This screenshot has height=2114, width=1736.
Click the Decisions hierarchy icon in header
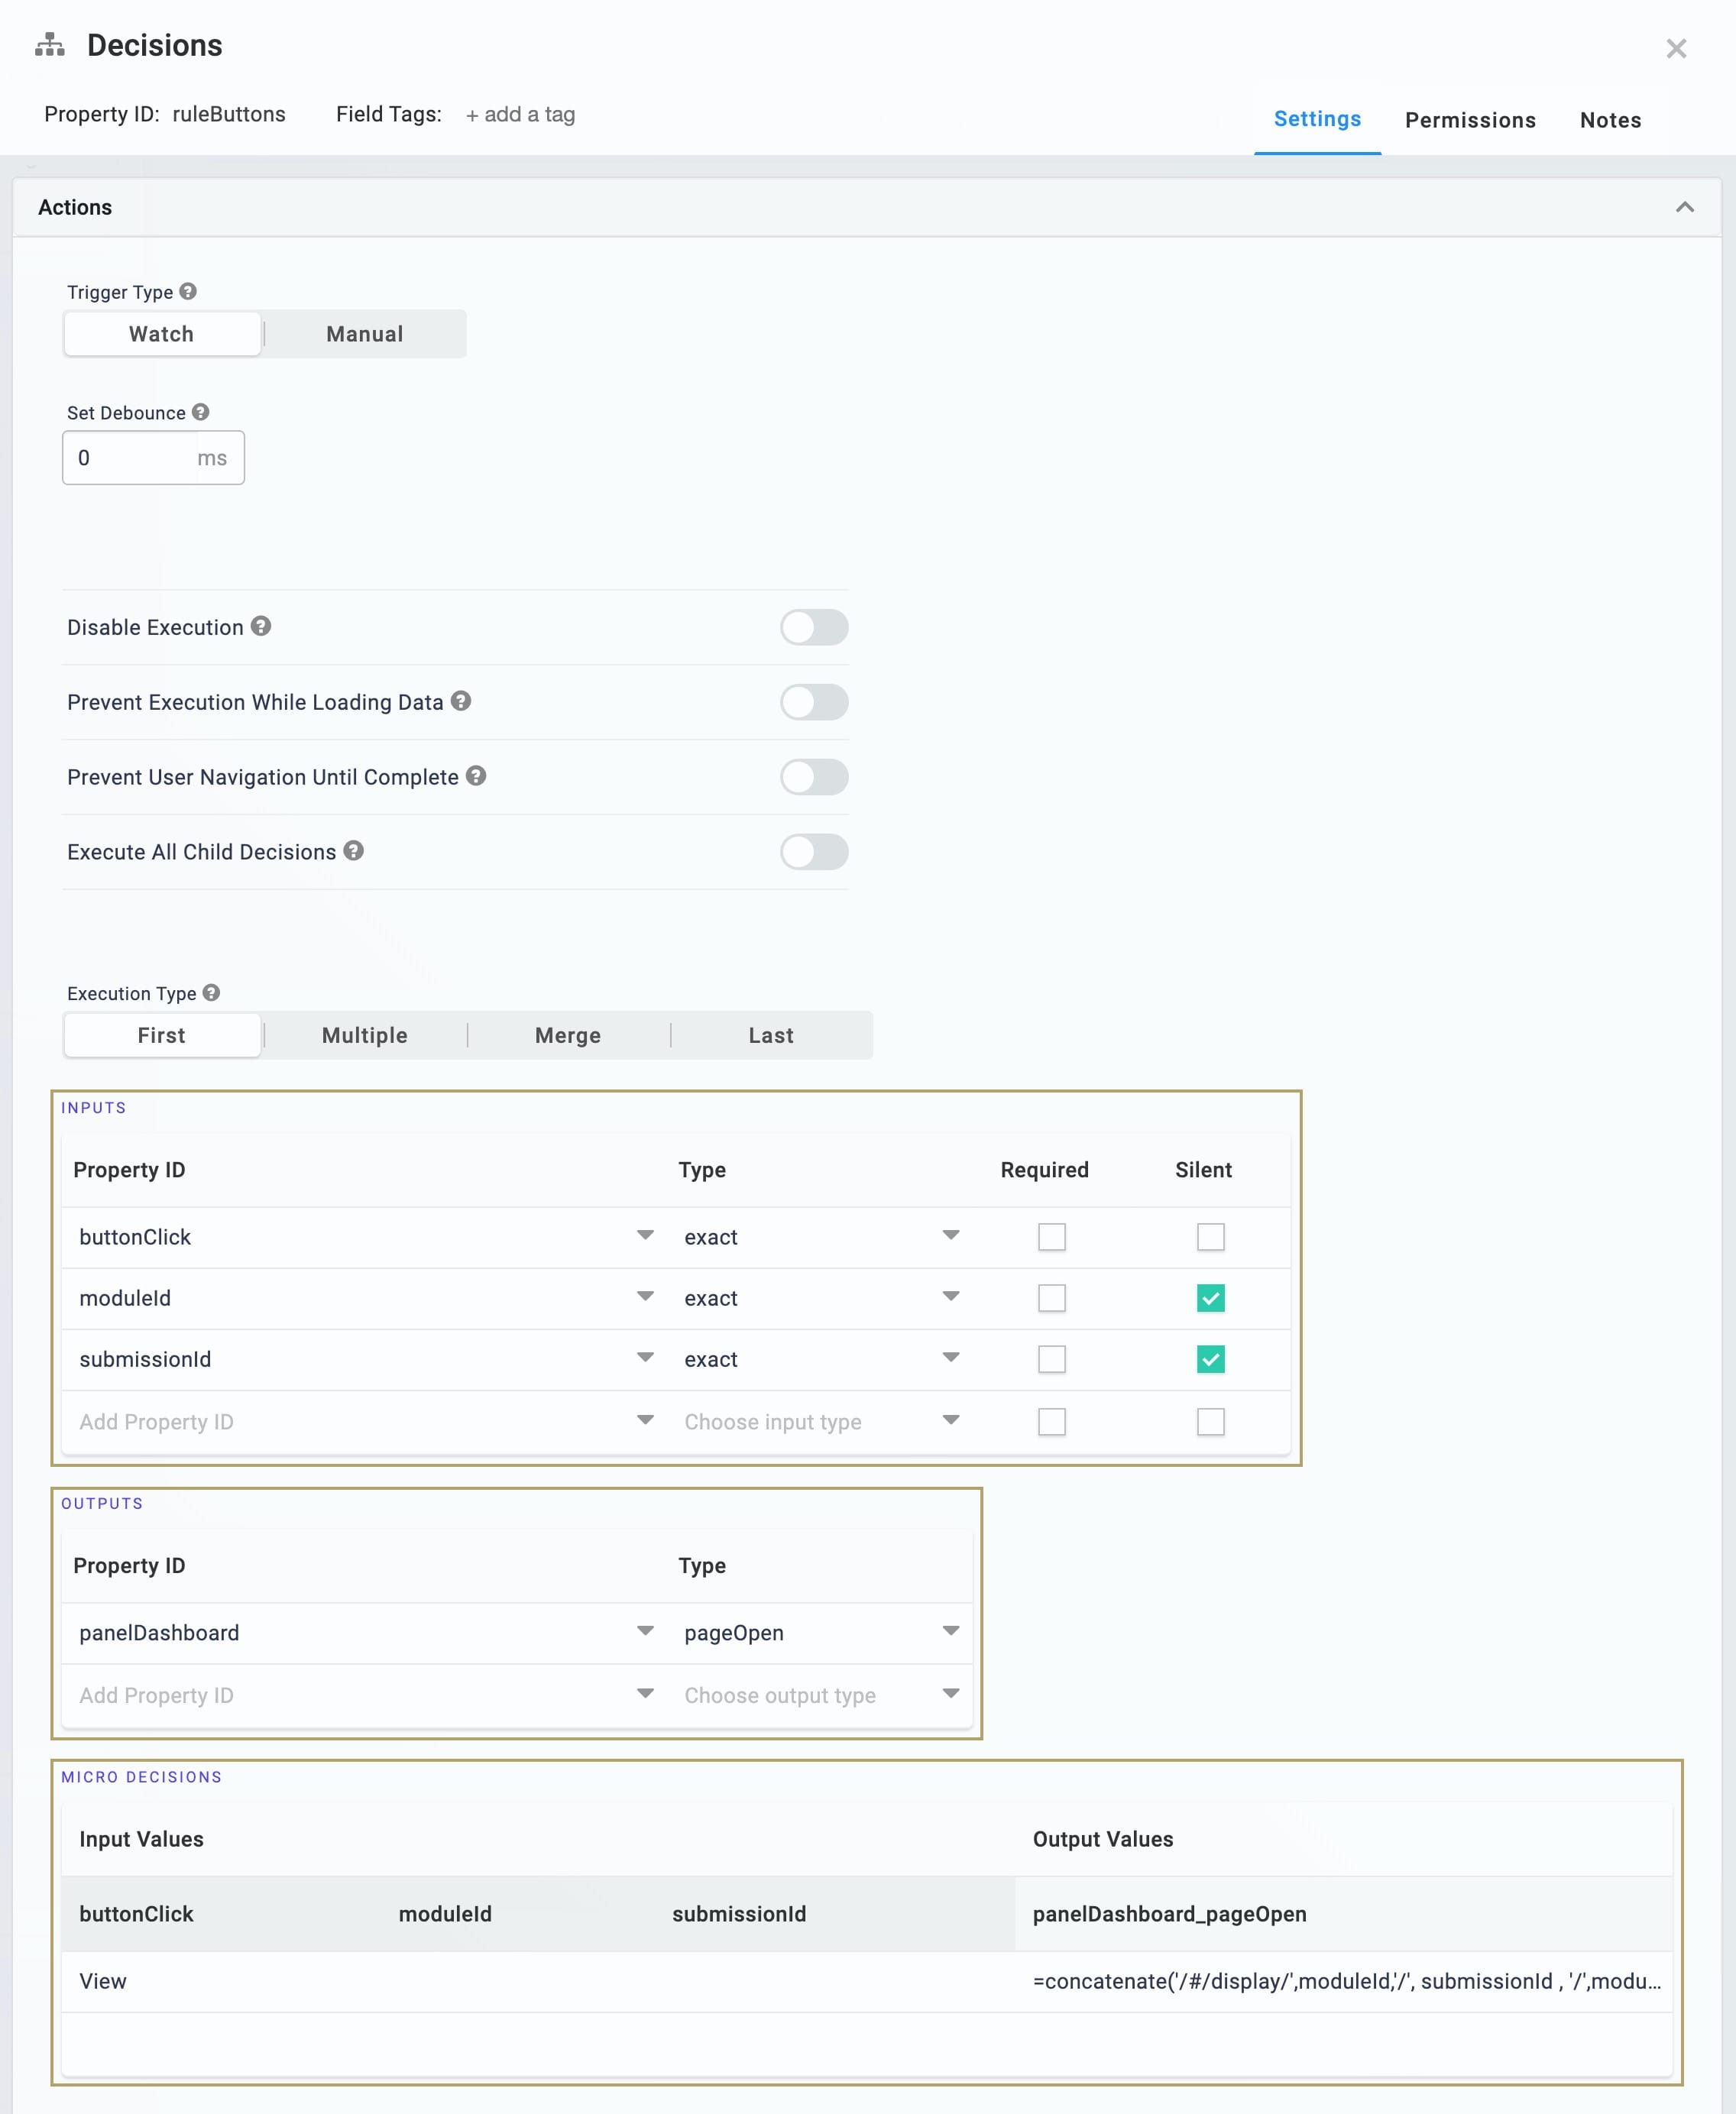pos(50,45)
